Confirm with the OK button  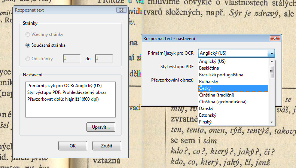[73, 146]
